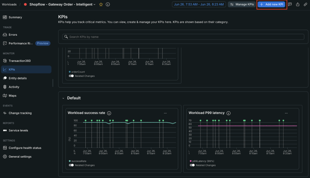This screenshot has width=310, height=178.
Task: Open Workload success rate ellipsis menu
Action: point(165,113)
